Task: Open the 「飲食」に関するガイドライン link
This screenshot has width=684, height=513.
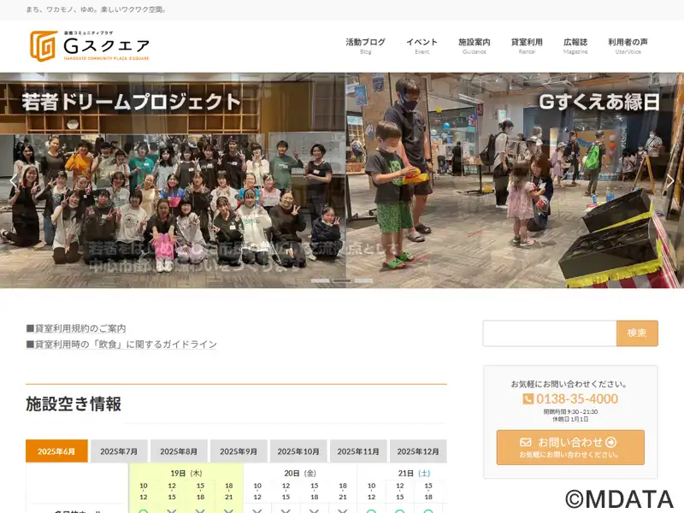Action: (x=121, y=345)
